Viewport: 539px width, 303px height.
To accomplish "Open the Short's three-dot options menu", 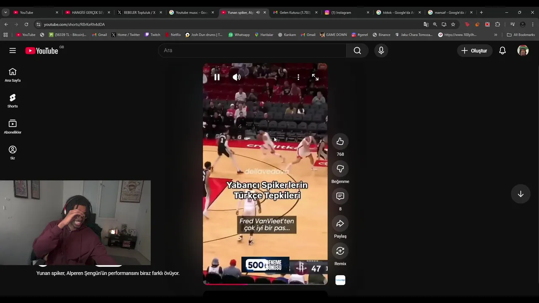I will [298, 77].
